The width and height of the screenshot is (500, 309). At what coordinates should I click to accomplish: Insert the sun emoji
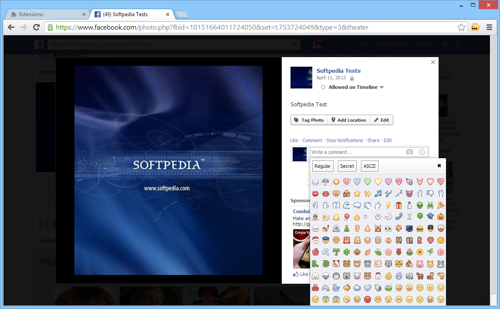(x=336, y=182)
